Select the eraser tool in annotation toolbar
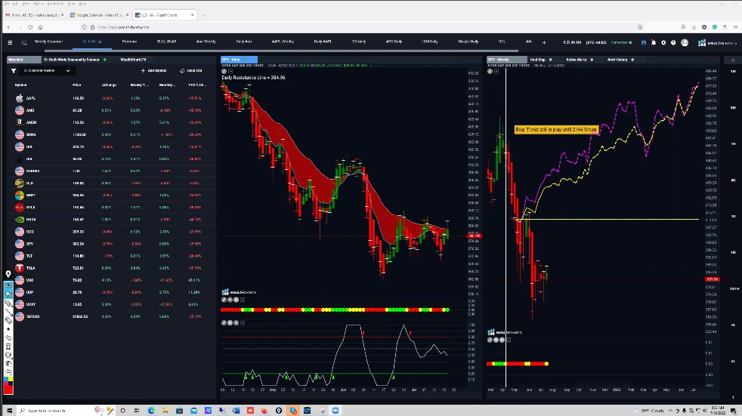Image resolution: width=742 pixels, height=416 pixels. pyautogui.click(x=8, y=321)
